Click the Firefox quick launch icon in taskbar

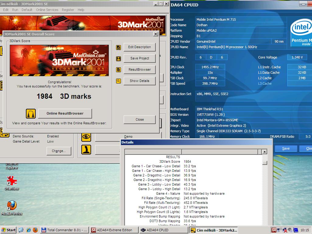tap(35, 230)
